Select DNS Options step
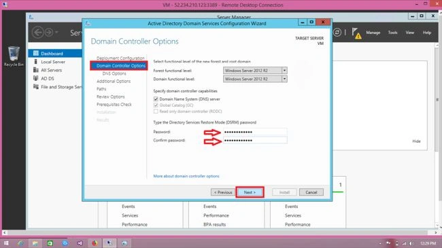 point(114,73)
